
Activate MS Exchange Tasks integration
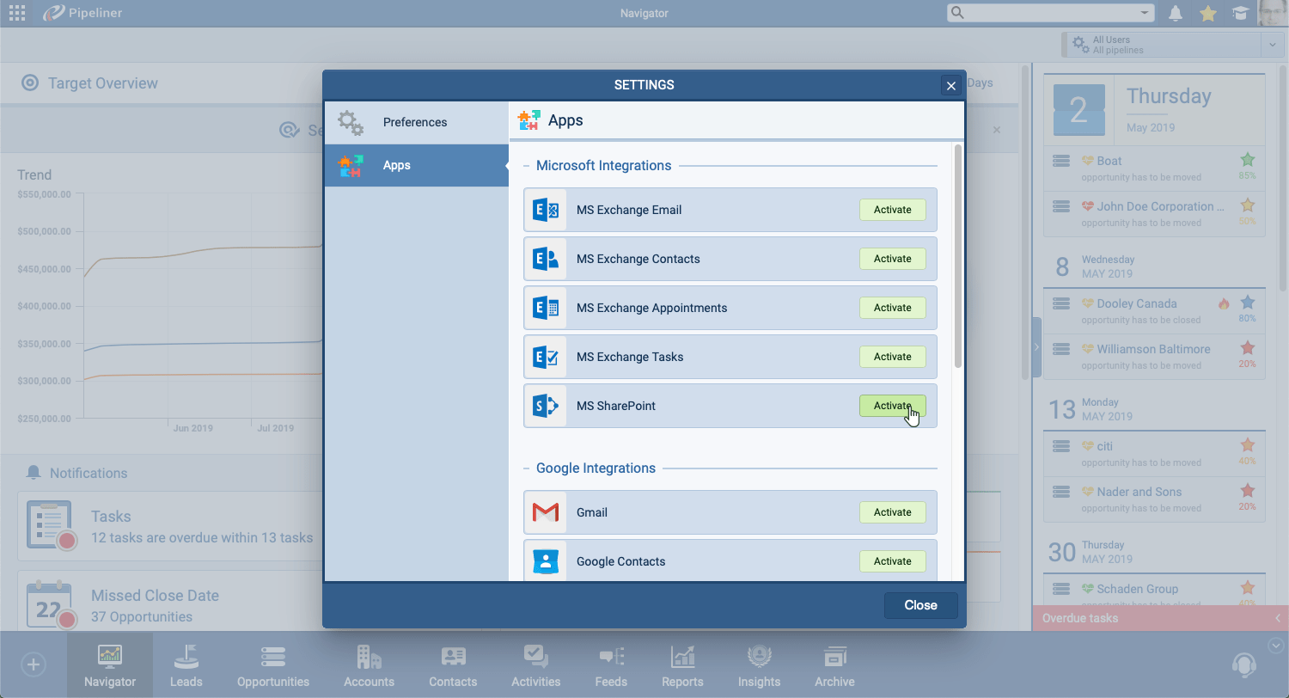[892, 357]
